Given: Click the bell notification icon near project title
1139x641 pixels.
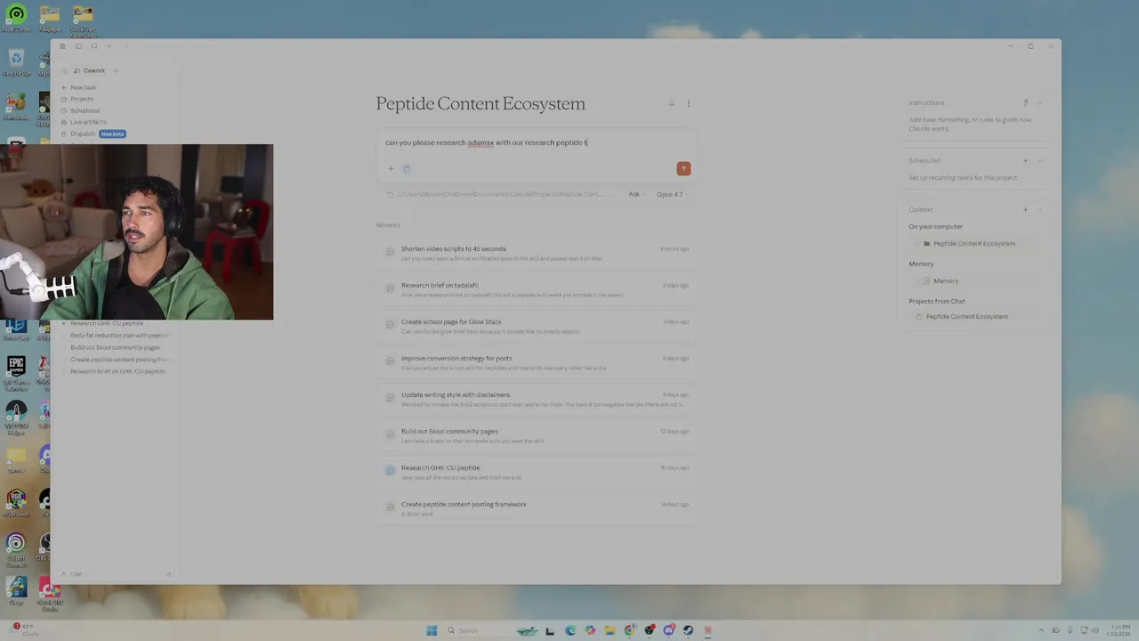Looking at the screenshot, I should click(x=672, y=103).
